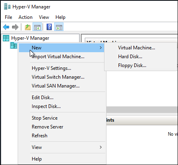
Task: Expand the New submenu arrow
Action: pyautogui.click(x=101, y=48)
